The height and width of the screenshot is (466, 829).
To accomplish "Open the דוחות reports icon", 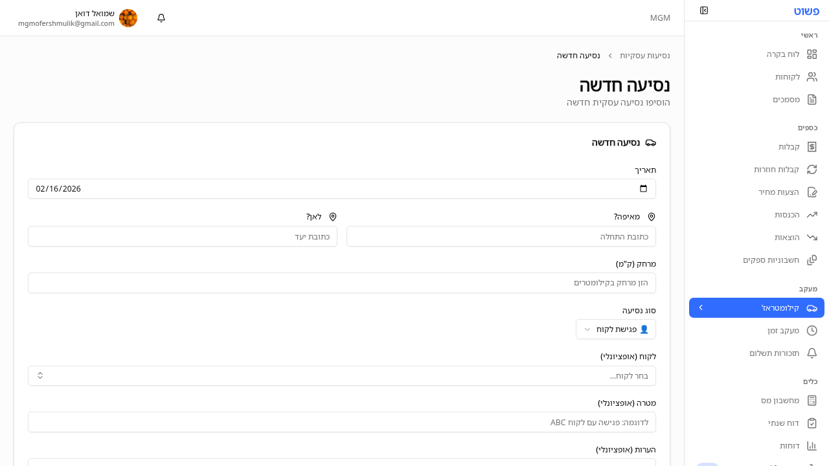I will click(x=812, y=445).
